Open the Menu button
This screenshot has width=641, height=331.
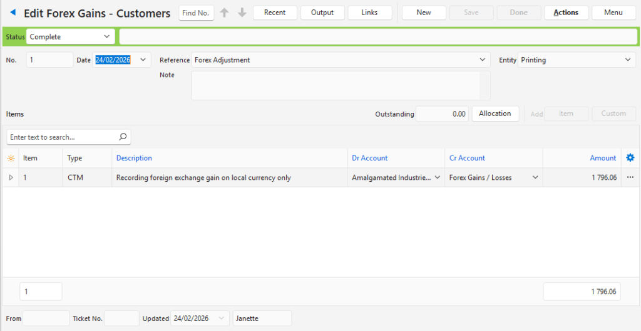click(x=613, y=13)
